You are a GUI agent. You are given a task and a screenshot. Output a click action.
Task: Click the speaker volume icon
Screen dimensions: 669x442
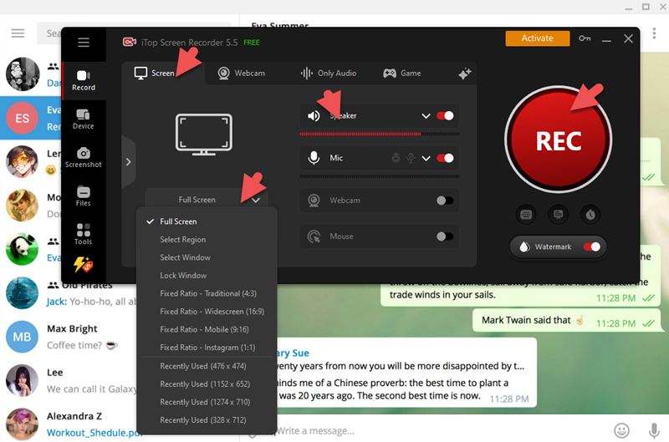click(314, 115)
